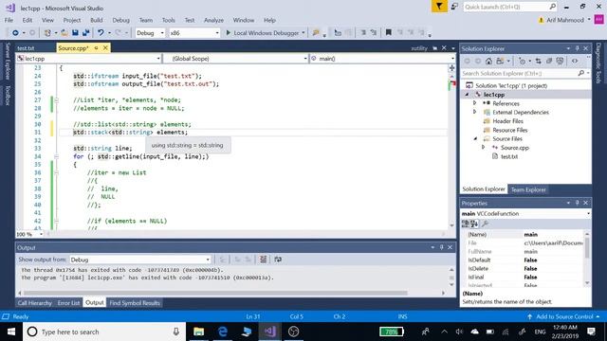The width and height of the screenshot is (607, 341).
Task: Open the Show output from Debug dropdown
Action: point(140,260)
